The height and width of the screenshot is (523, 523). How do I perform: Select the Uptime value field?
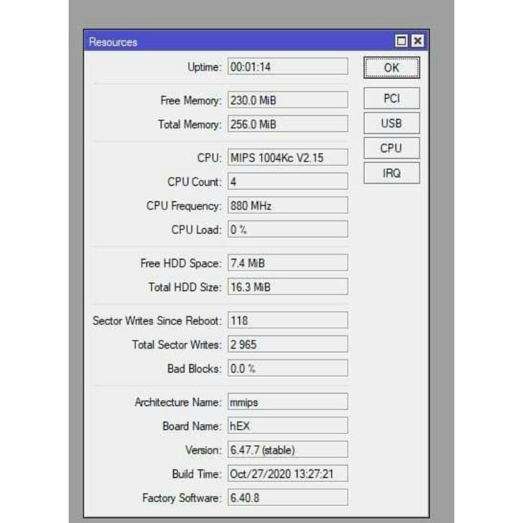pos(286,65)
